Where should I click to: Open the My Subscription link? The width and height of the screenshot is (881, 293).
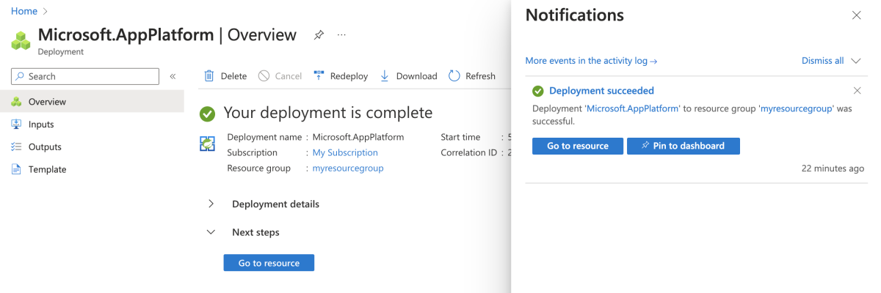(345, 152)
